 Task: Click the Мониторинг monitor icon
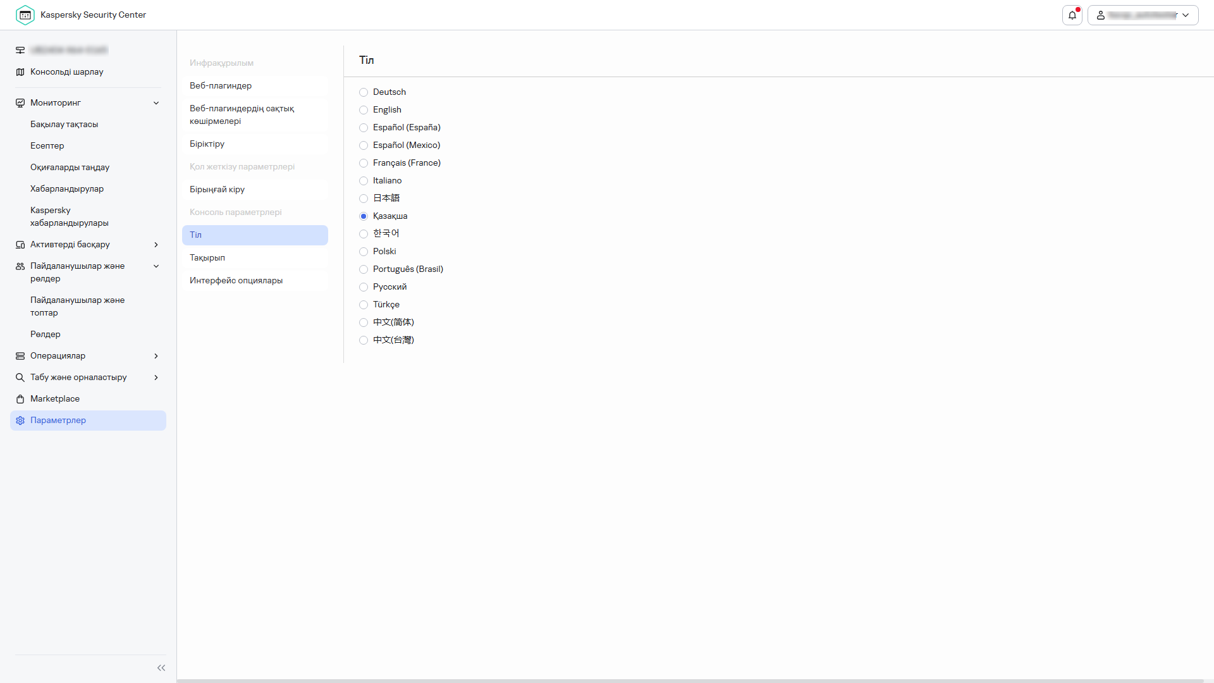click(x=20, y=103)
